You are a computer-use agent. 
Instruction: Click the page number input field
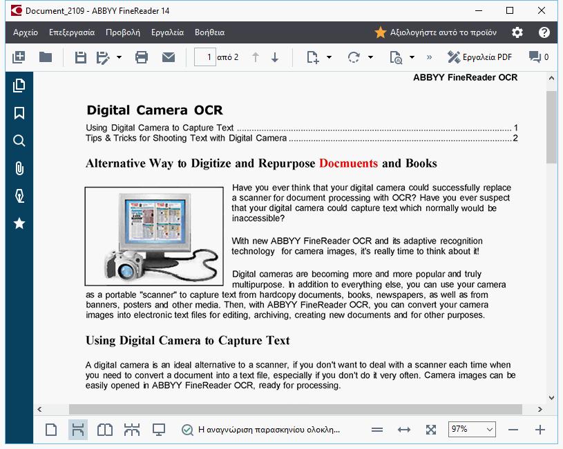205,57
